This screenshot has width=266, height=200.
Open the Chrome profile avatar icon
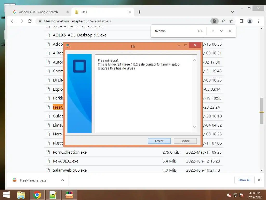pyautogui.click(x=250, y=21)
